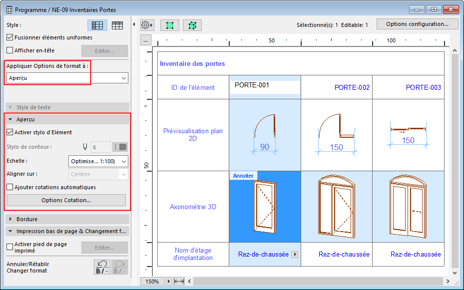Open the gear settings menu in toolbar
The image size is (464, 290).
(147, 24)
